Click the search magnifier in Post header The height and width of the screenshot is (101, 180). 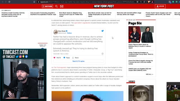(56, 6)
